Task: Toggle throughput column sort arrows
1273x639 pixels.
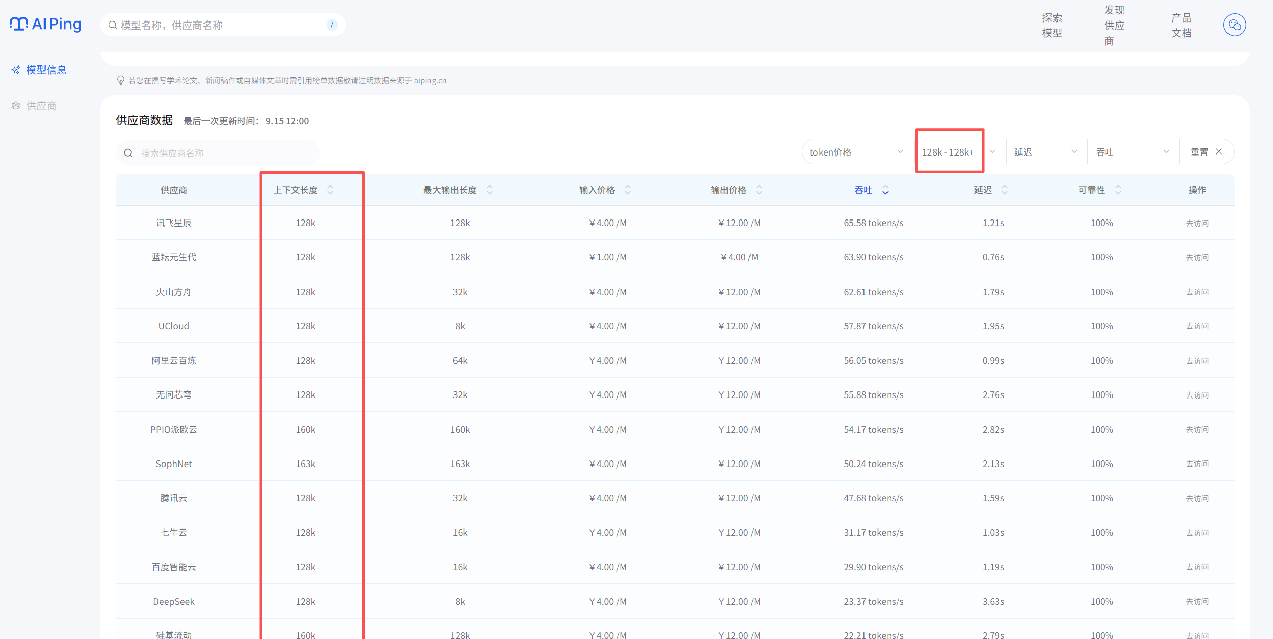Action: [x=885, y=190]
